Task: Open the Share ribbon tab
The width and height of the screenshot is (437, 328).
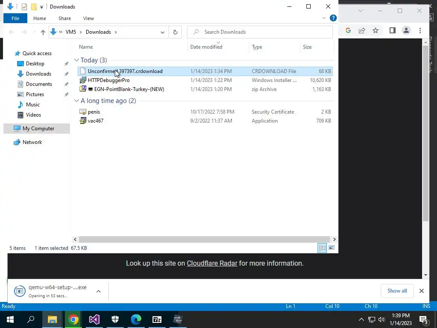Action: pyautogui.click(x=64, y=18)
